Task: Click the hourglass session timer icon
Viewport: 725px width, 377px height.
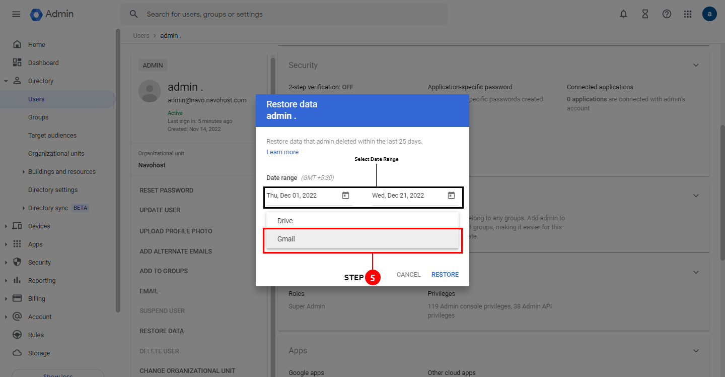Action: coord(645,14)
